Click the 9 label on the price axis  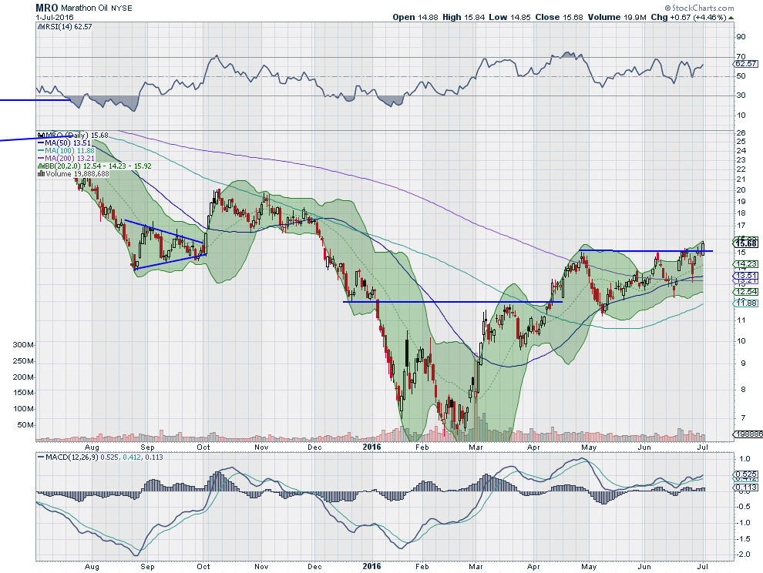click(742, 363)
